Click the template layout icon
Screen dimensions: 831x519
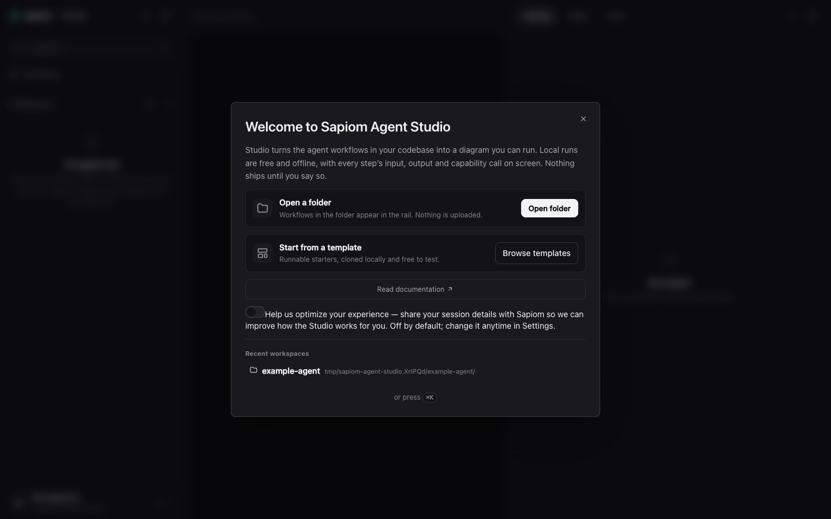click(263, 253)
